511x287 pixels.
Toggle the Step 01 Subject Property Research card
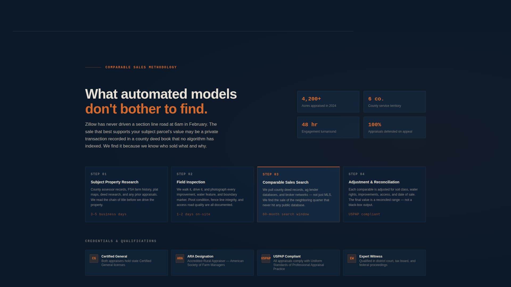click(x=126, y=194)
